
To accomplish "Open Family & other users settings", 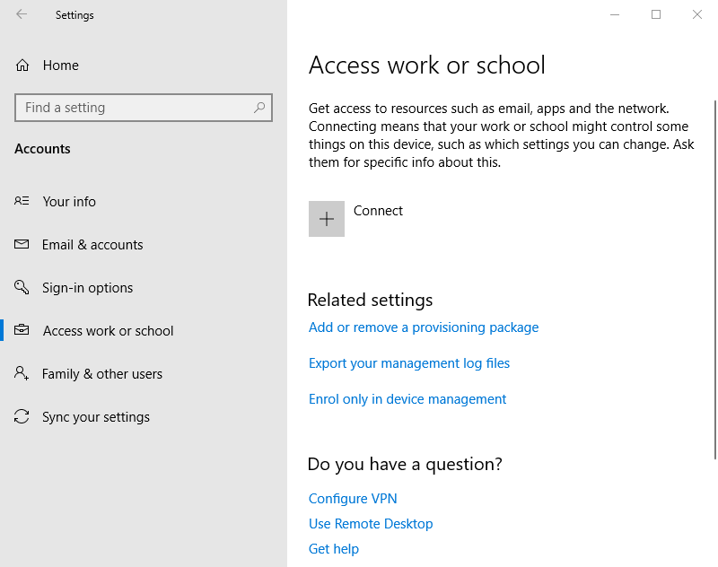I will coord(102,374).
